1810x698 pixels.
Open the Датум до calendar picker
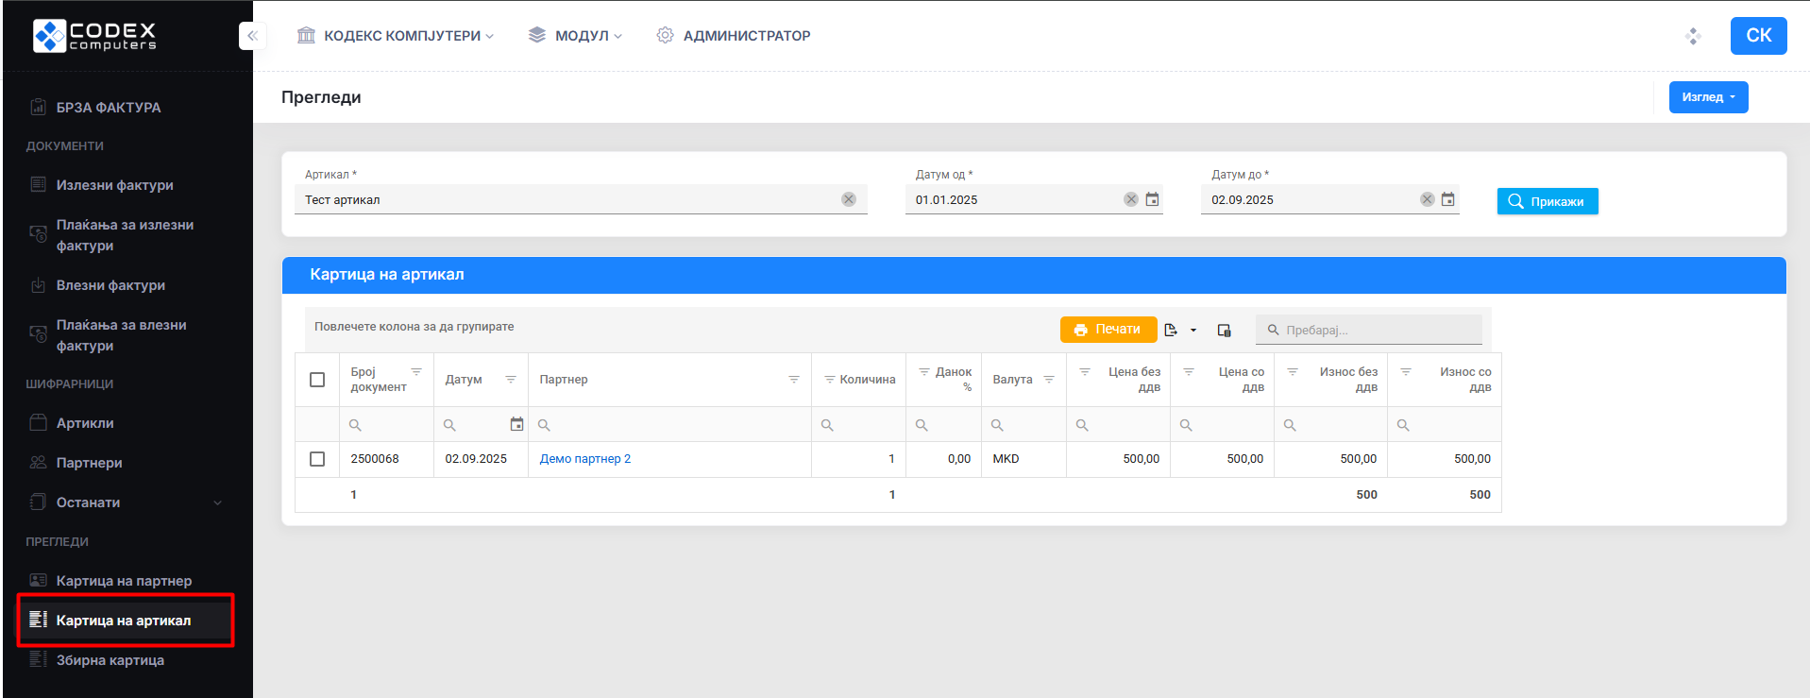click(x=1447, y=199)
